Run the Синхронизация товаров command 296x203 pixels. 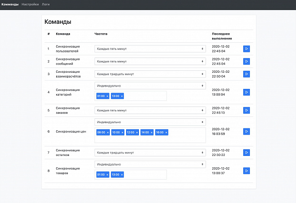247,171
